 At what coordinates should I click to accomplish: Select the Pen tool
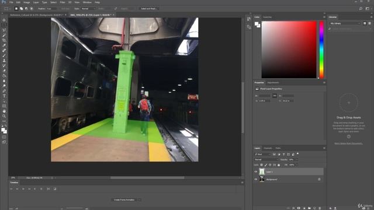tap(4, 91)
